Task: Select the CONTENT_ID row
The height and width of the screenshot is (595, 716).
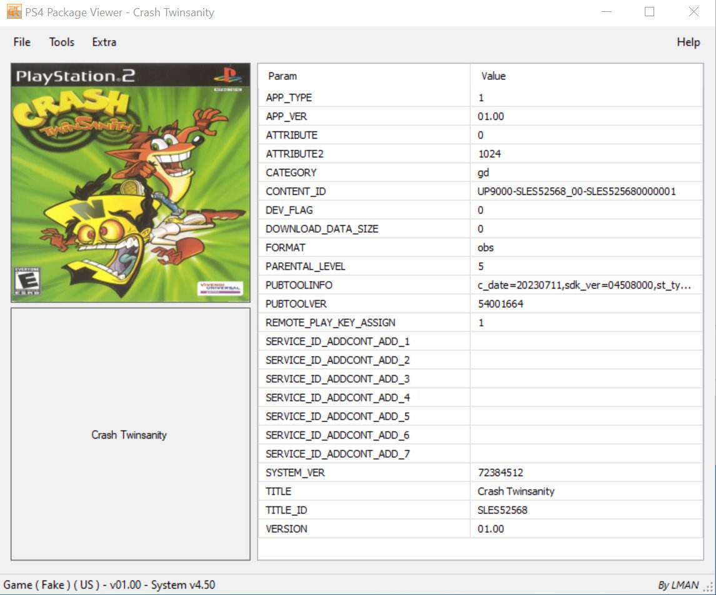Action: coord(296,191)
